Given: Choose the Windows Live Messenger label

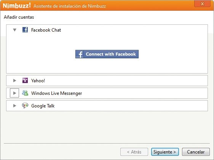Looking at the screenshot, I should pos(56,93).
